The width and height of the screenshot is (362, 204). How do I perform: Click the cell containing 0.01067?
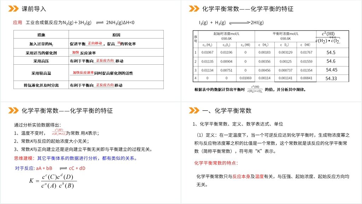click(x=207, y=52)
